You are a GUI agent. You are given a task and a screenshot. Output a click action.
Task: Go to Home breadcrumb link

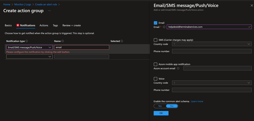[x=7, y=4]
